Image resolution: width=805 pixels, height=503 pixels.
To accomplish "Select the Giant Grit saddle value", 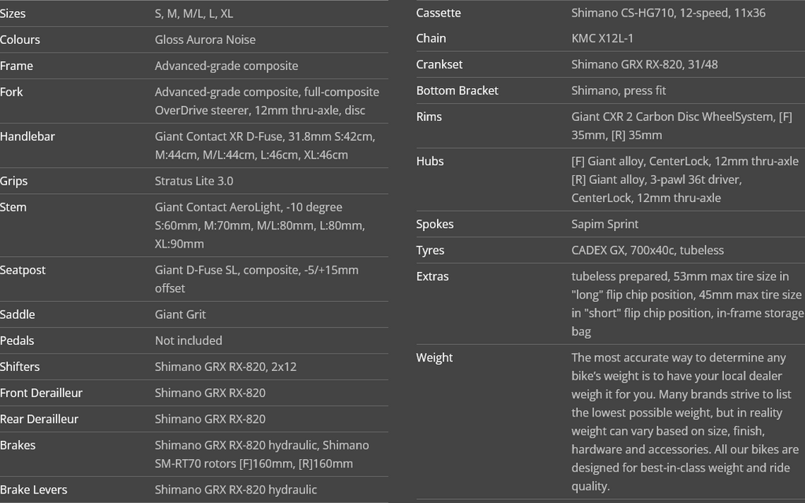I will 180,314.
